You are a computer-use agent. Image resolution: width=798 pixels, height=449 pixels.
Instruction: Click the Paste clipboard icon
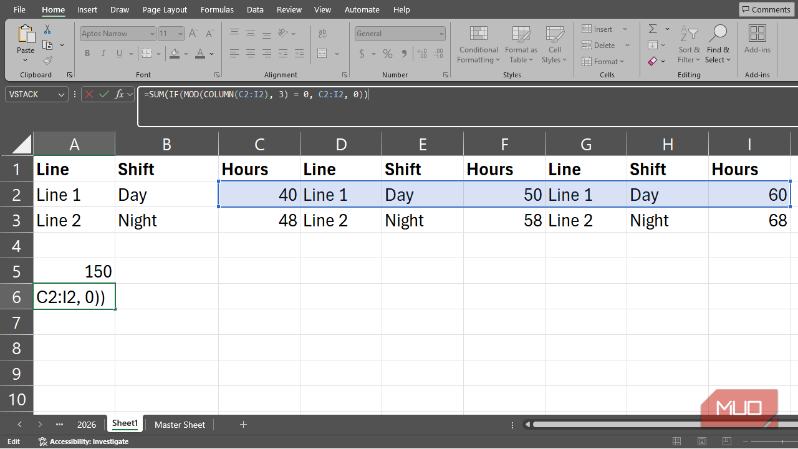tap(26, 34)
